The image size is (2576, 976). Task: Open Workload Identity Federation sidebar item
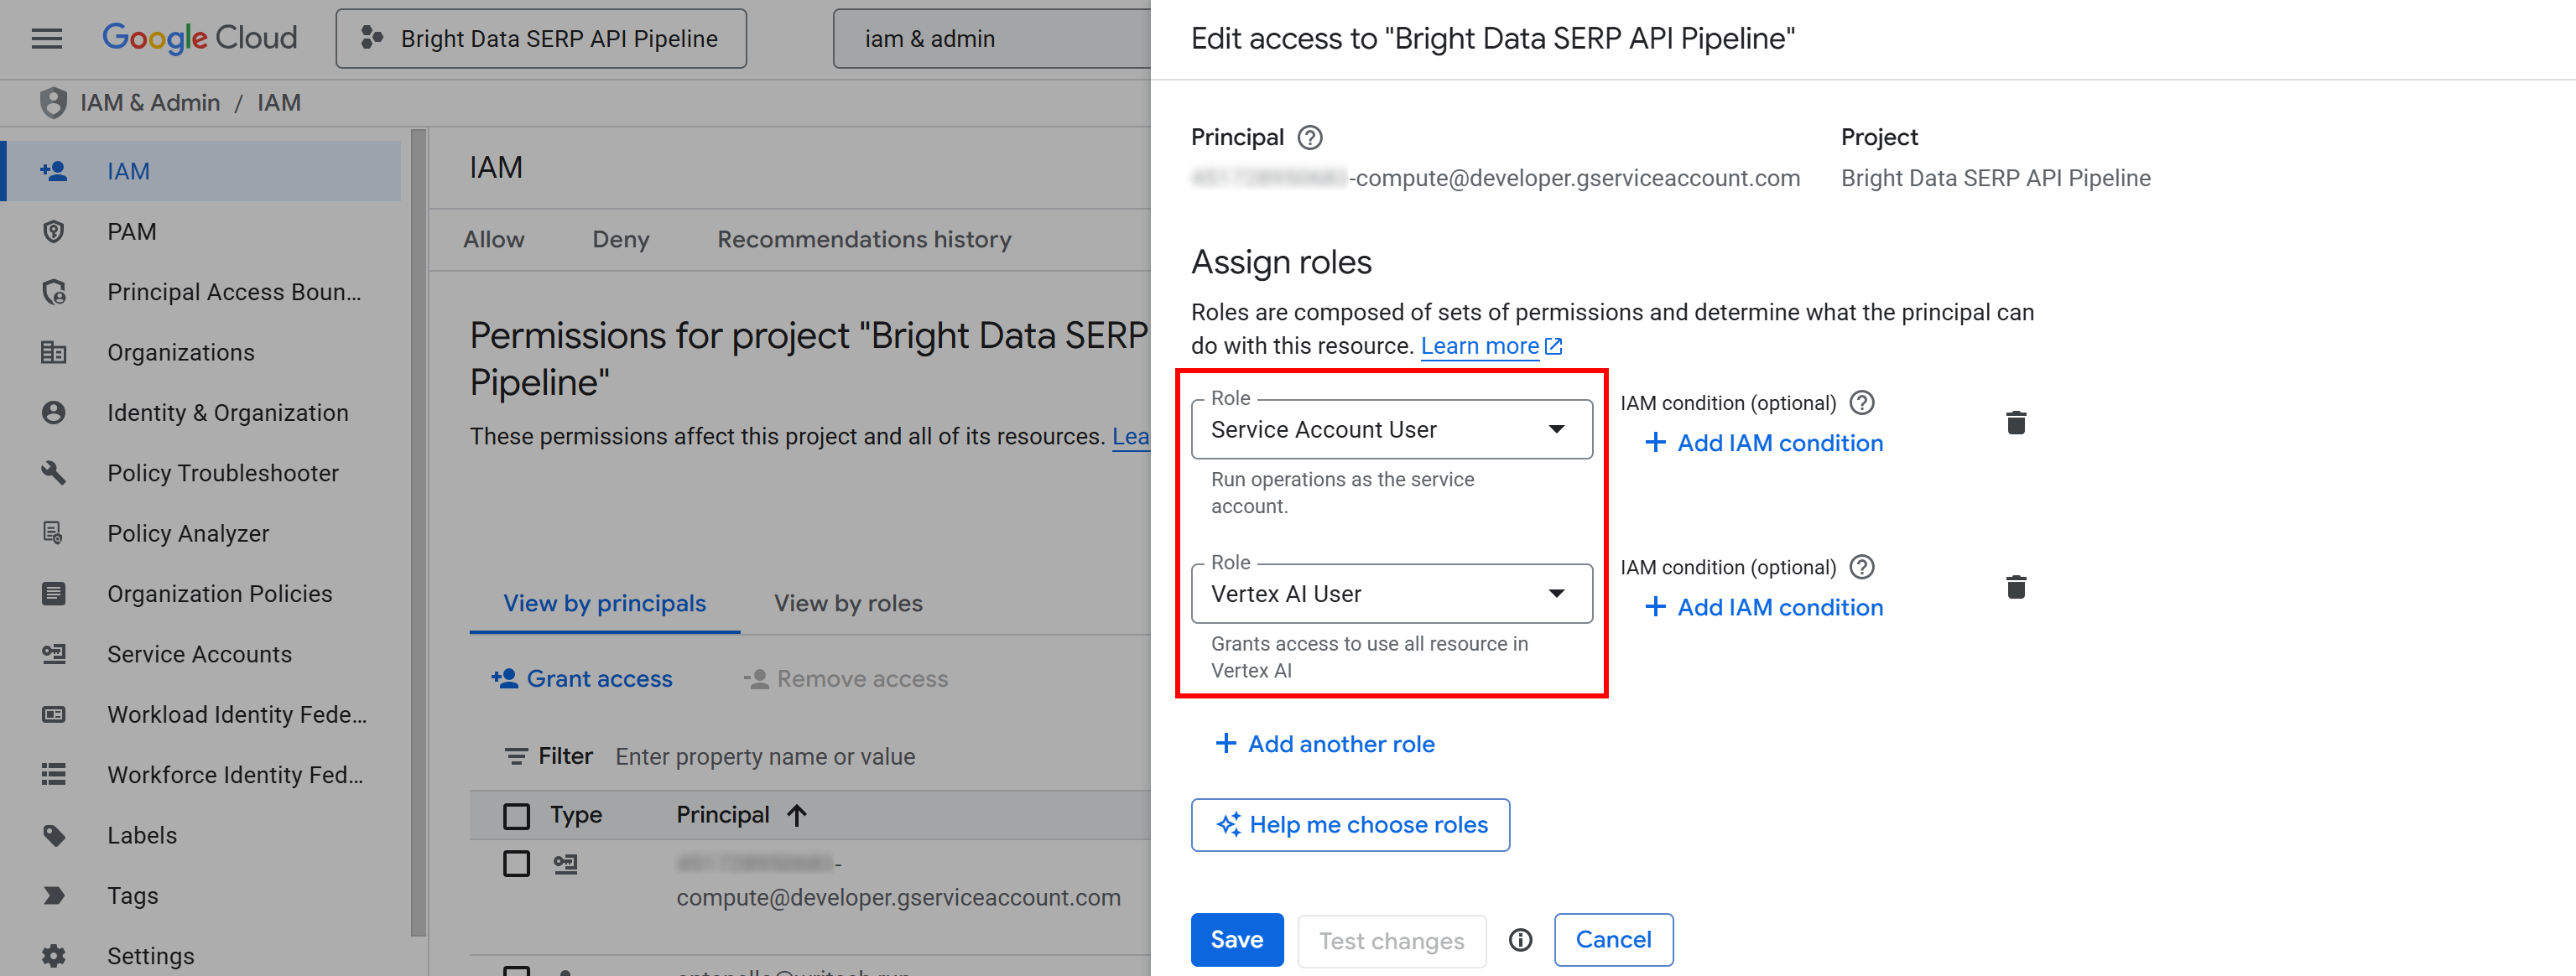[x=236, y=714]
